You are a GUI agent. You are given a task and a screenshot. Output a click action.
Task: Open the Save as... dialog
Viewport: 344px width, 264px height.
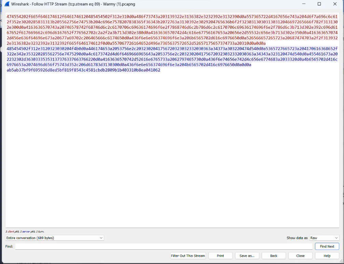point(247,256)
